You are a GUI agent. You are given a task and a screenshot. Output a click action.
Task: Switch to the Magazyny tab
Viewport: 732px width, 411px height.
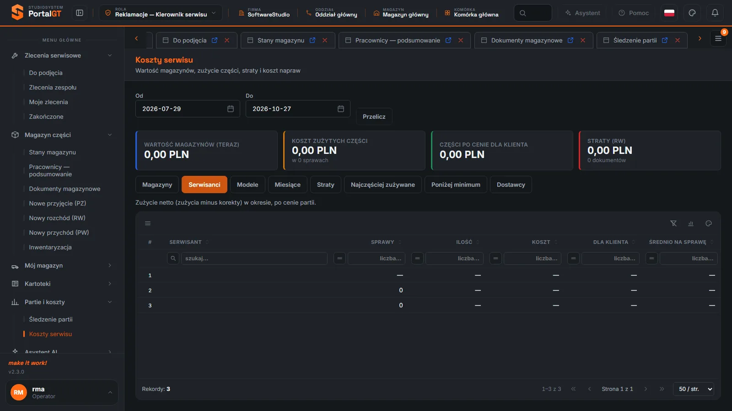click(157, 184)
